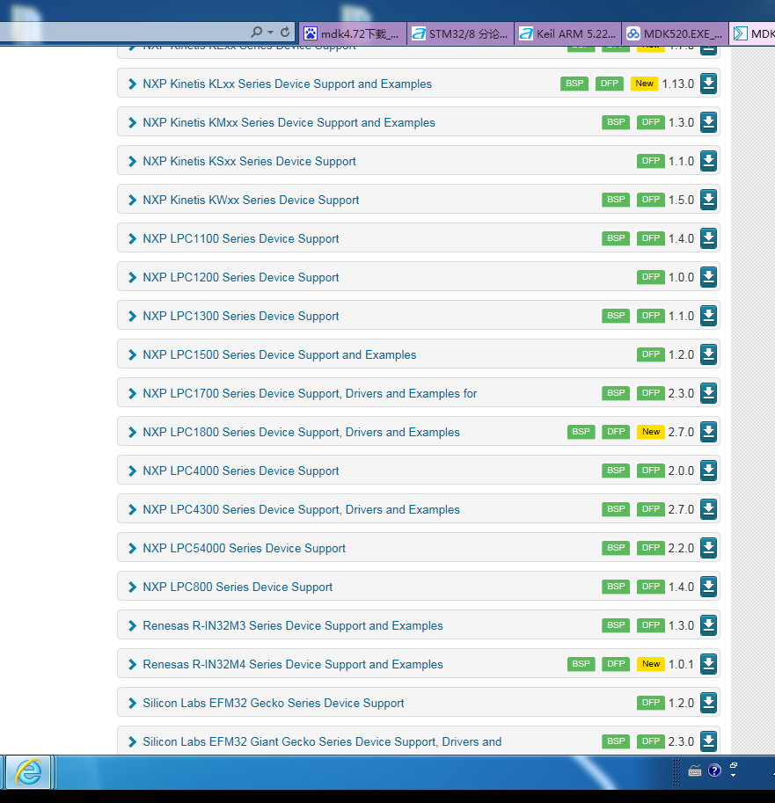Open Renesas R-IN32M3 Series link
This screenshot has height=803, width=775.
point(292,626)
